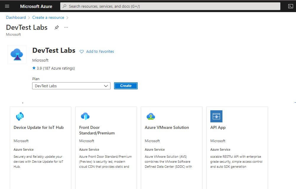Expand the Plan dropdown
This screenshot has height=189, width=296.
(71, 86)
